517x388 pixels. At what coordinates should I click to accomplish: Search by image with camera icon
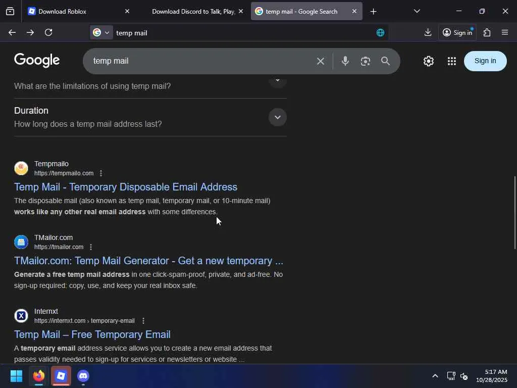tap(366, 61)
